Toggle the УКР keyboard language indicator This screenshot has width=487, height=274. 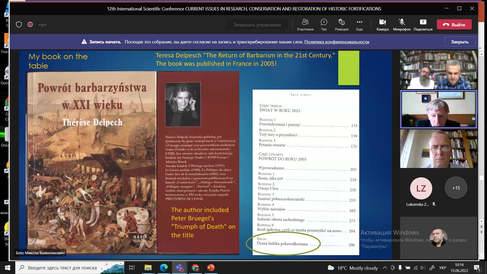point(443,268)
